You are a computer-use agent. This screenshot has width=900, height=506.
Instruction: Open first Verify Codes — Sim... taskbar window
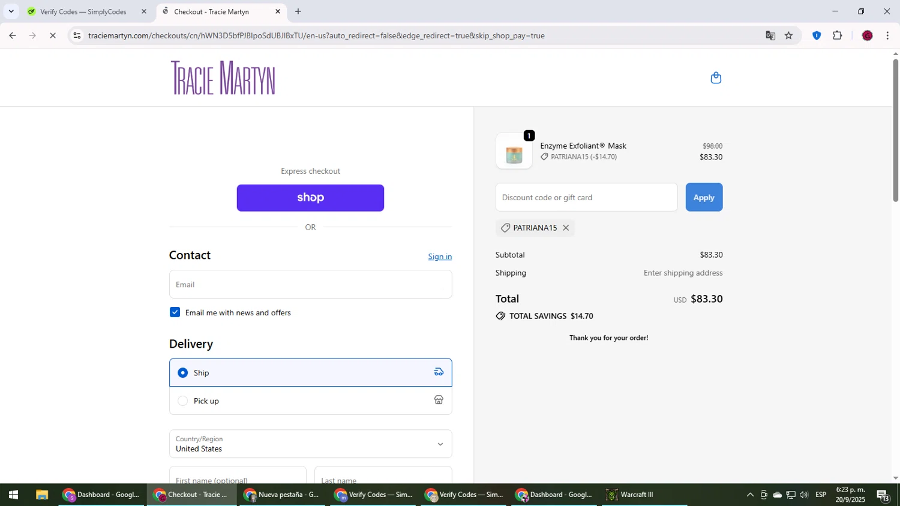[373, 495]
